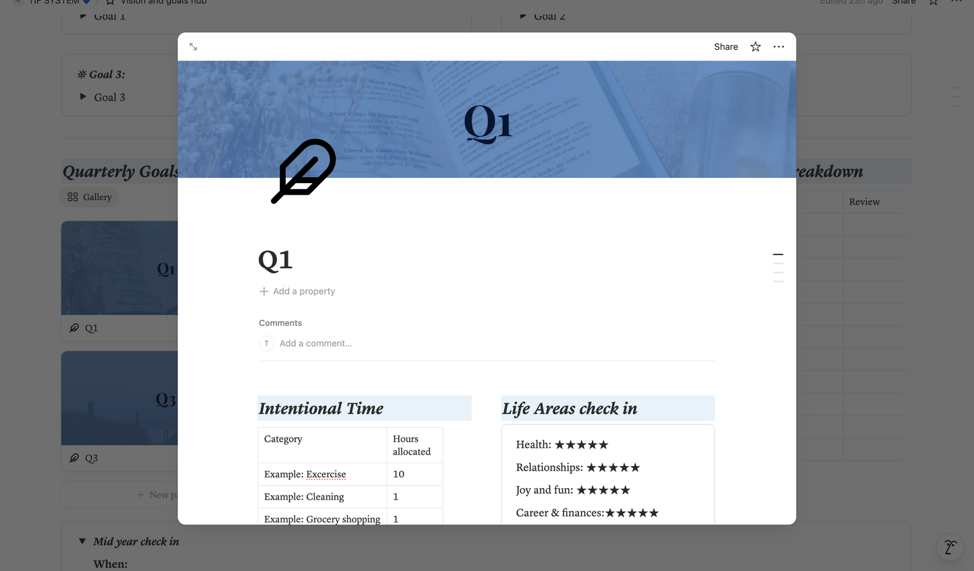The height and width of the screenshot is (571, 974).
Task: Open the three-dot options menu in modal
Action: click(779, 47)
